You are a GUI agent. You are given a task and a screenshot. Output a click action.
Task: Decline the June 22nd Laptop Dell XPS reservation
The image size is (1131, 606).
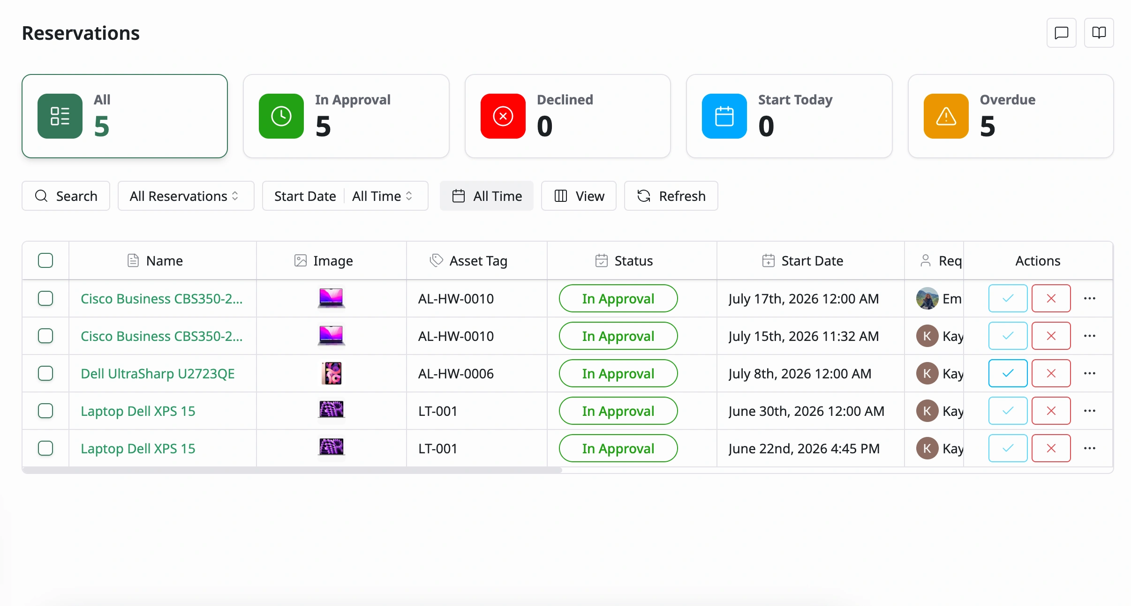click(1051, 448)
